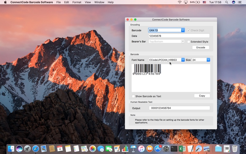Open blue folder stack in Dock

click(218, 149)
